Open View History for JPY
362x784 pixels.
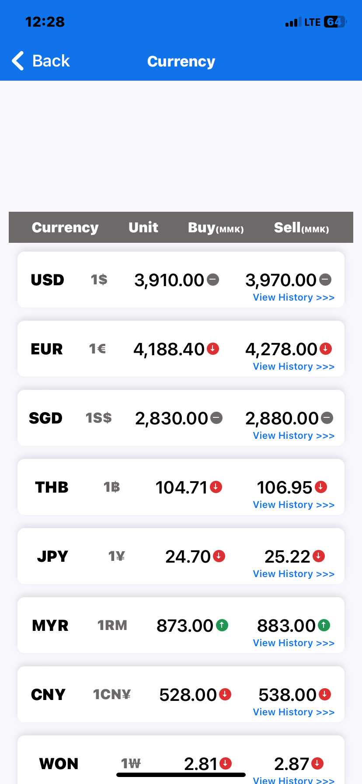(x=294, y=574)
